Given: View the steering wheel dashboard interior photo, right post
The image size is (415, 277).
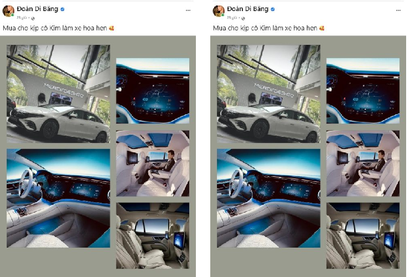Looking at the screenshot, I should coord(268,198).
